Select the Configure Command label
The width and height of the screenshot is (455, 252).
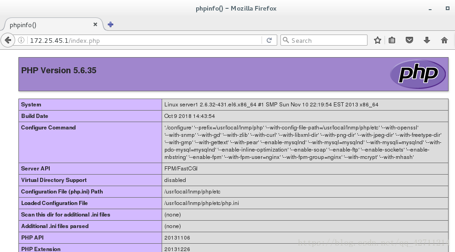pos(48,128)
